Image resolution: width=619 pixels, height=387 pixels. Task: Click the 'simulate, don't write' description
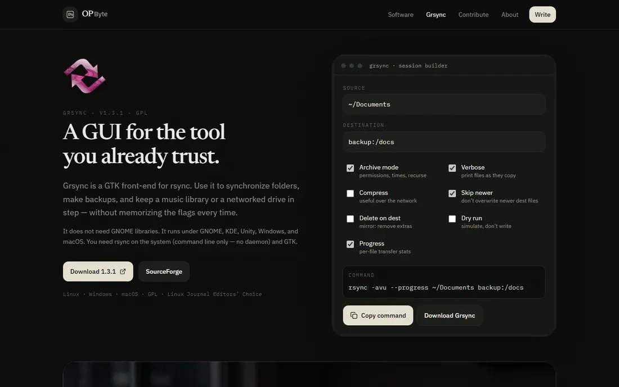pyautogui.click(x=486, y=226)
